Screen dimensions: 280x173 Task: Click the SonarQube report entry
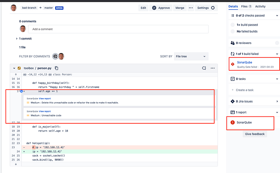tap(244, 123)
